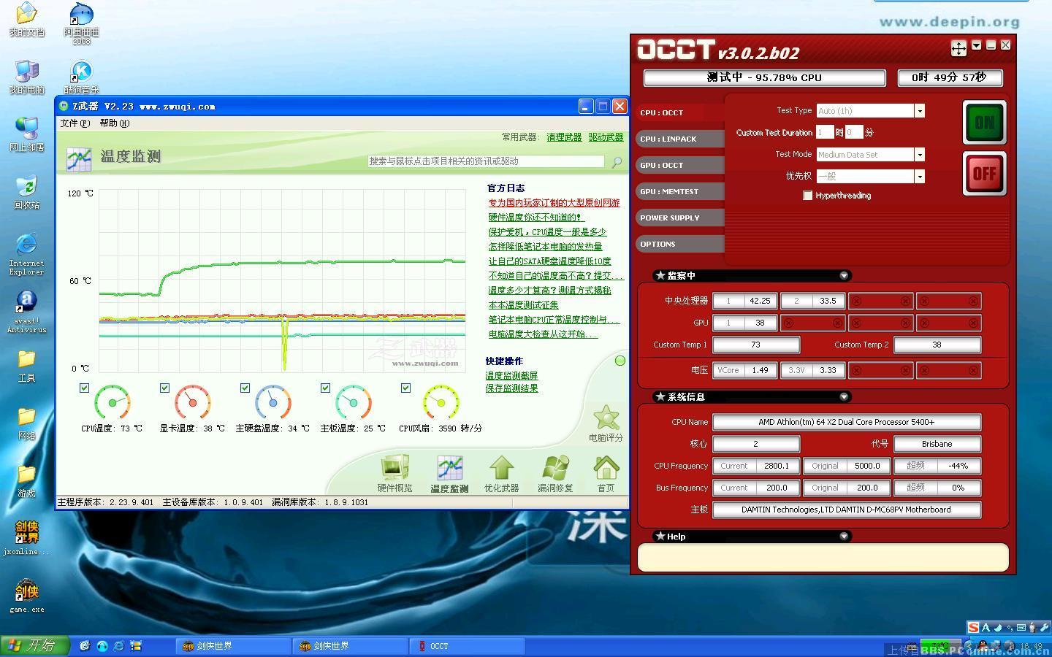The width and height of the screenshot is (1052, 657).
Task: Click the Windows 开始 Start button
Action: 34,645
